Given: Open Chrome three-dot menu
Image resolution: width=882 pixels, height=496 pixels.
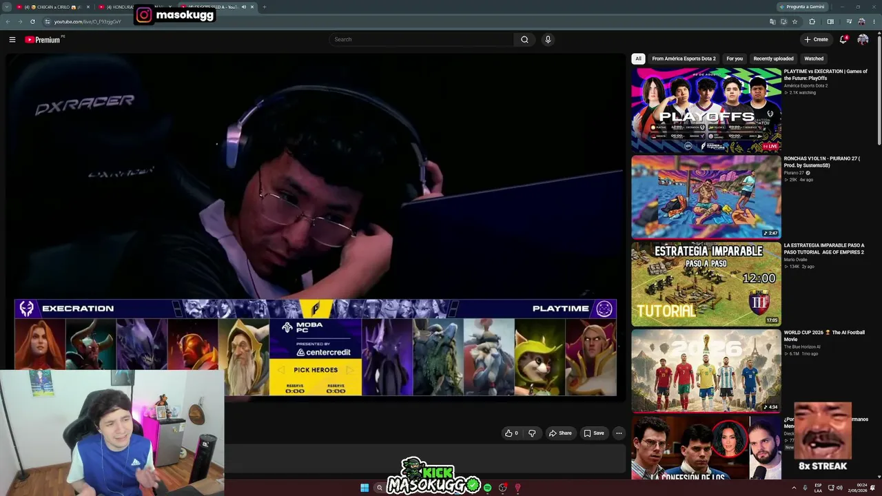Looking at the screenshot, I should [x=874, y=21].
